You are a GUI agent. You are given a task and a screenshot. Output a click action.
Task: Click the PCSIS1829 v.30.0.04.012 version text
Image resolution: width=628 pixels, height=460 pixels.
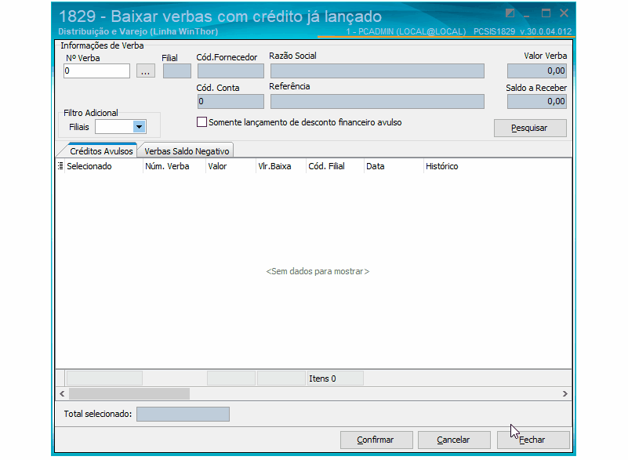[522, 31]
